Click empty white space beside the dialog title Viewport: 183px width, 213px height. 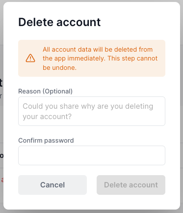pyautogui.click(x=139, y=22)
